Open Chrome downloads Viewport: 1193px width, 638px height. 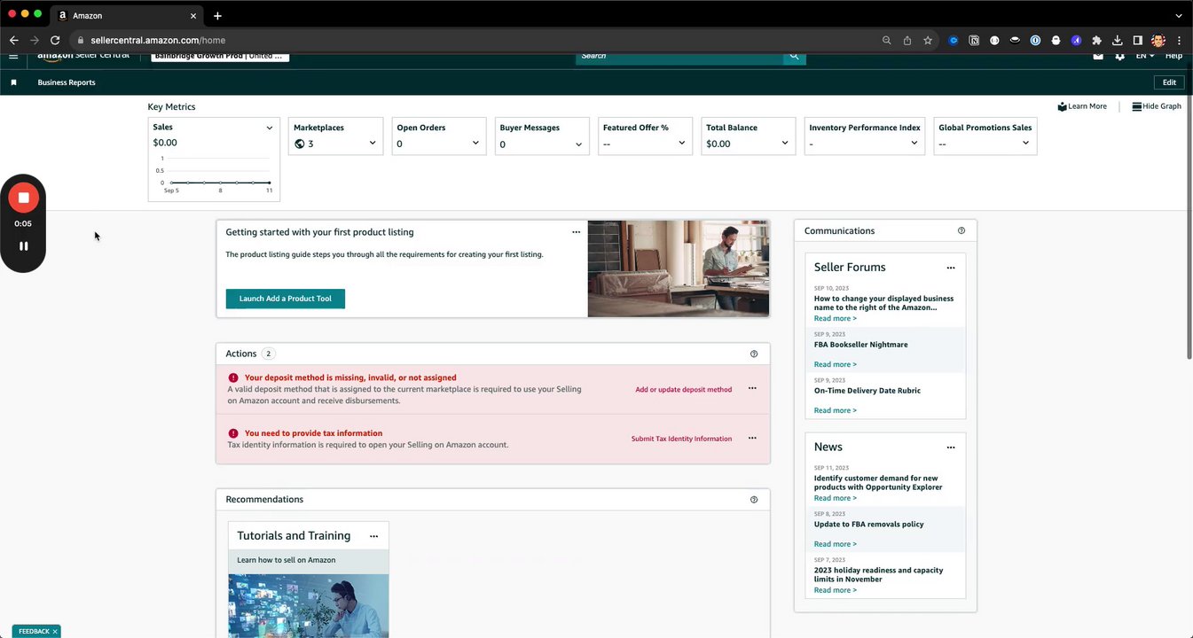pyautogui.click(x=1117, y=40)
